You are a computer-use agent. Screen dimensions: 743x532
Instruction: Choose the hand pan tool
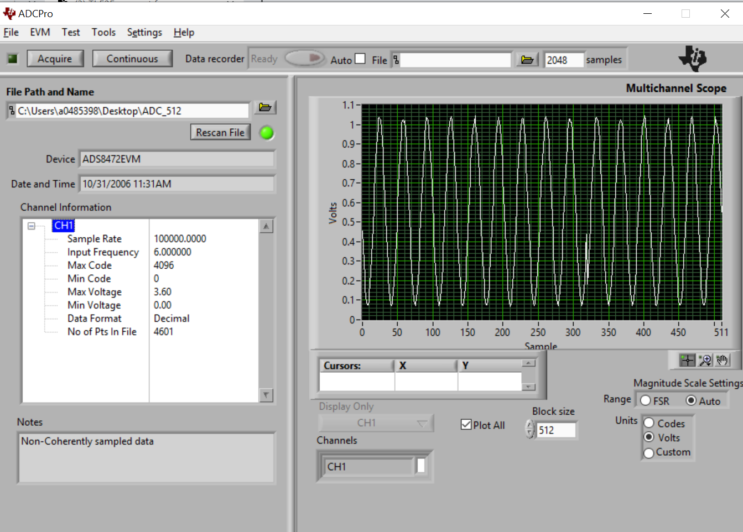[722, 361]
